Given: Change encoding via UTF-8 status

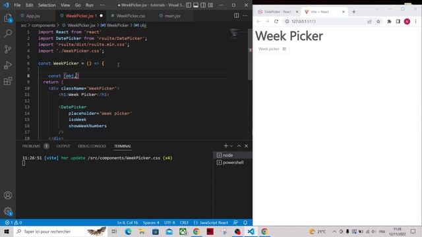Looking at the screenshot, I should pos(169,223).
